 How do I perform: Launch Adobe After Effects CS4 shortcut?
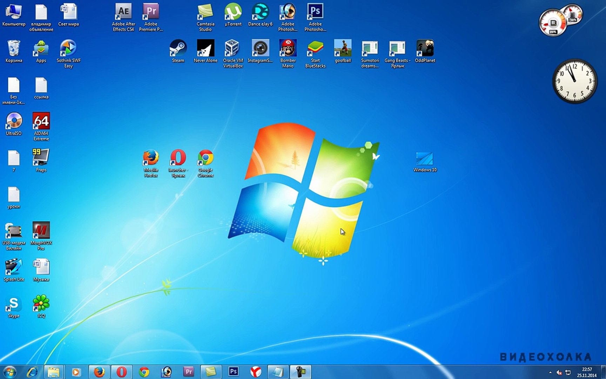[123, 17]
